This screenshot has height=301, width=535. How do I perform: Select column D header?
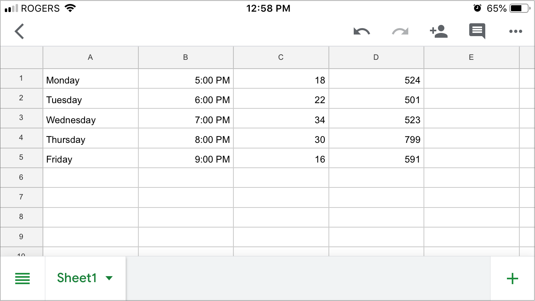click(x=376, y=57)
